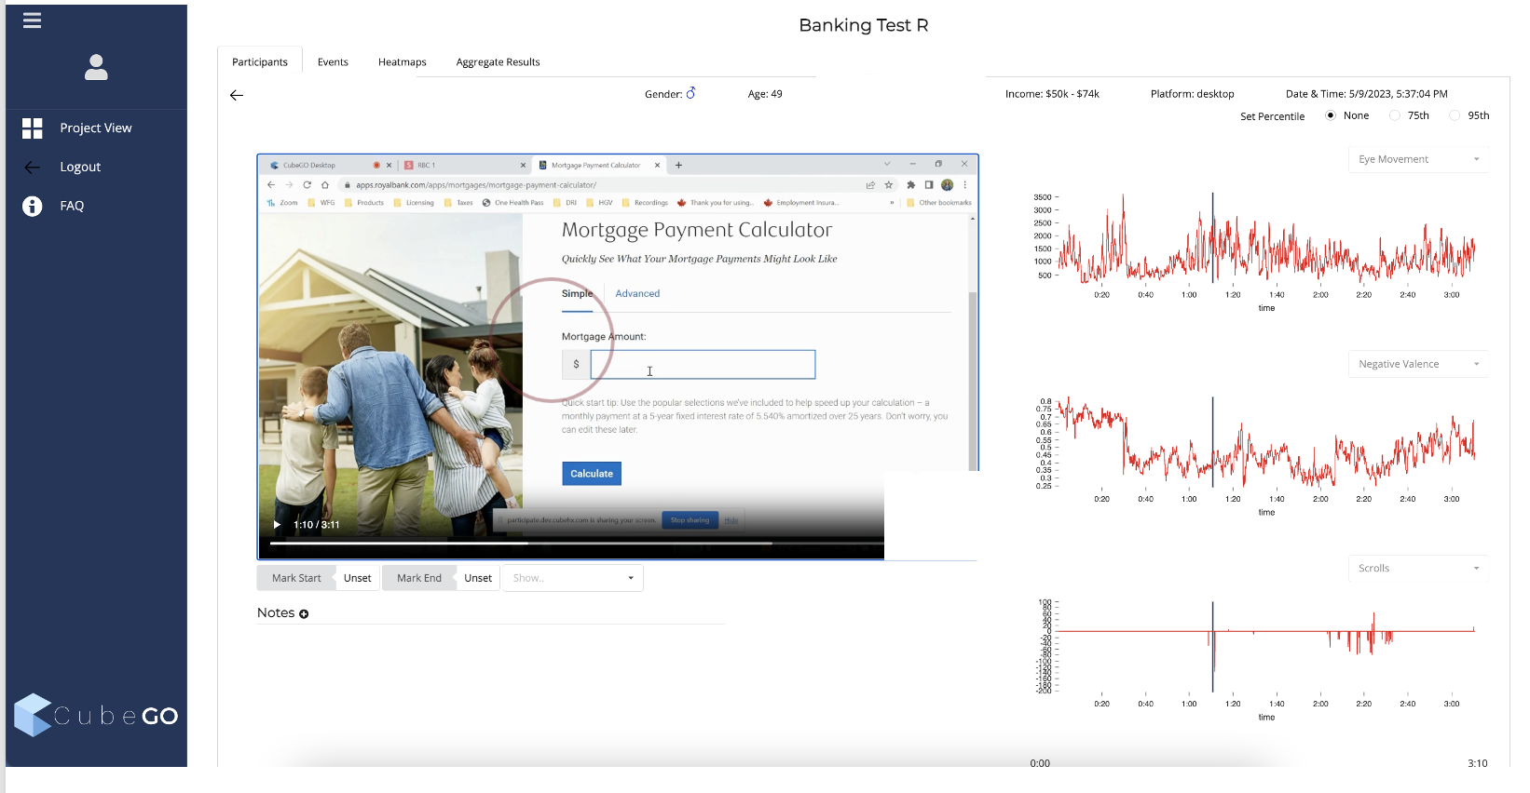Click the bookmark star icon in the recording
This screenshot has width=1530, height=793.
[889, 185]
